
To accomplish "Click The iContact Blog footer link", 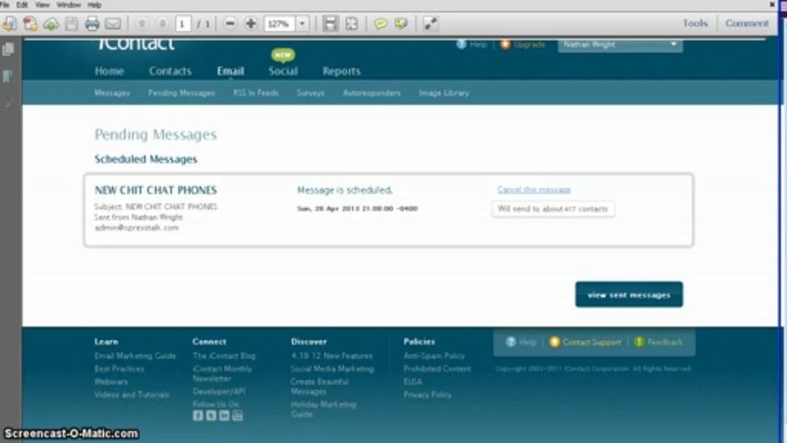I will [224, 356].
